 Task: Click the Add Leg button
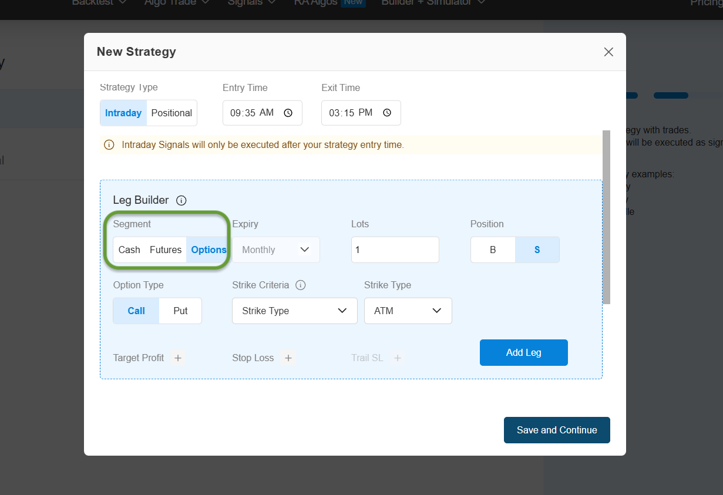point(524,352)
